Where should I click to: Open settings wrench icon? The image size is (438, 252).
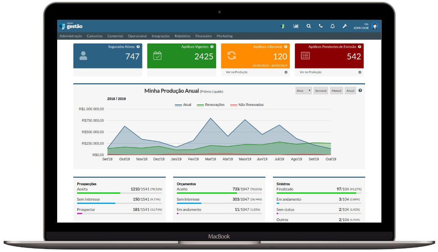tap(345, 26)
